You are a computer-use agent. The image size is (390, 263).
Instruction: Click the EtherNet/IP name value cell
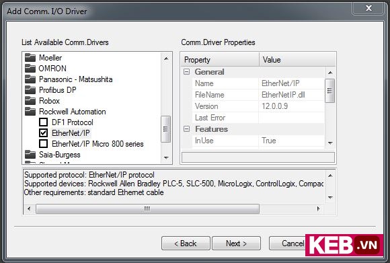pyautogui.click(x=292, y=83)
